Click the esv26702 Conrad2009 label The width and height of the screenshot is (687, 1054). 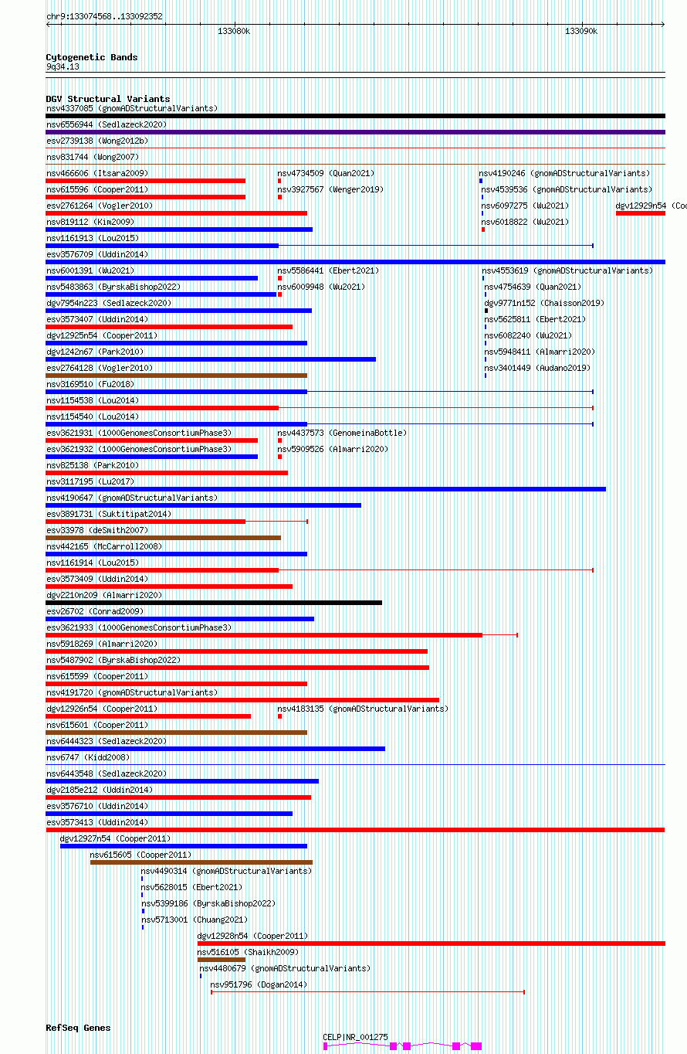[95, 611]
